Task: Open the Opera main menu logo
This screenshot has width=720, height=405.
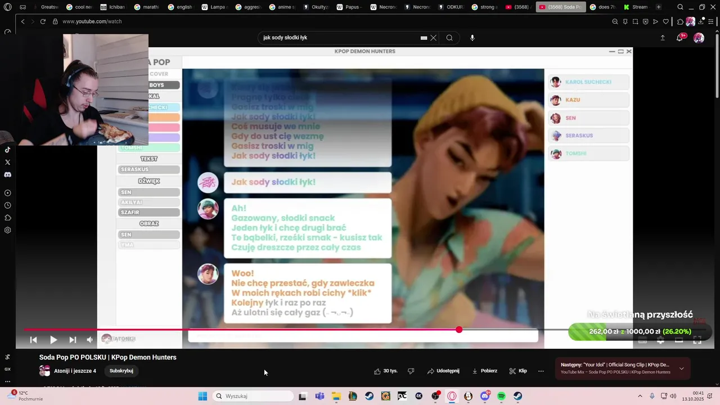Action: (7, 7)
